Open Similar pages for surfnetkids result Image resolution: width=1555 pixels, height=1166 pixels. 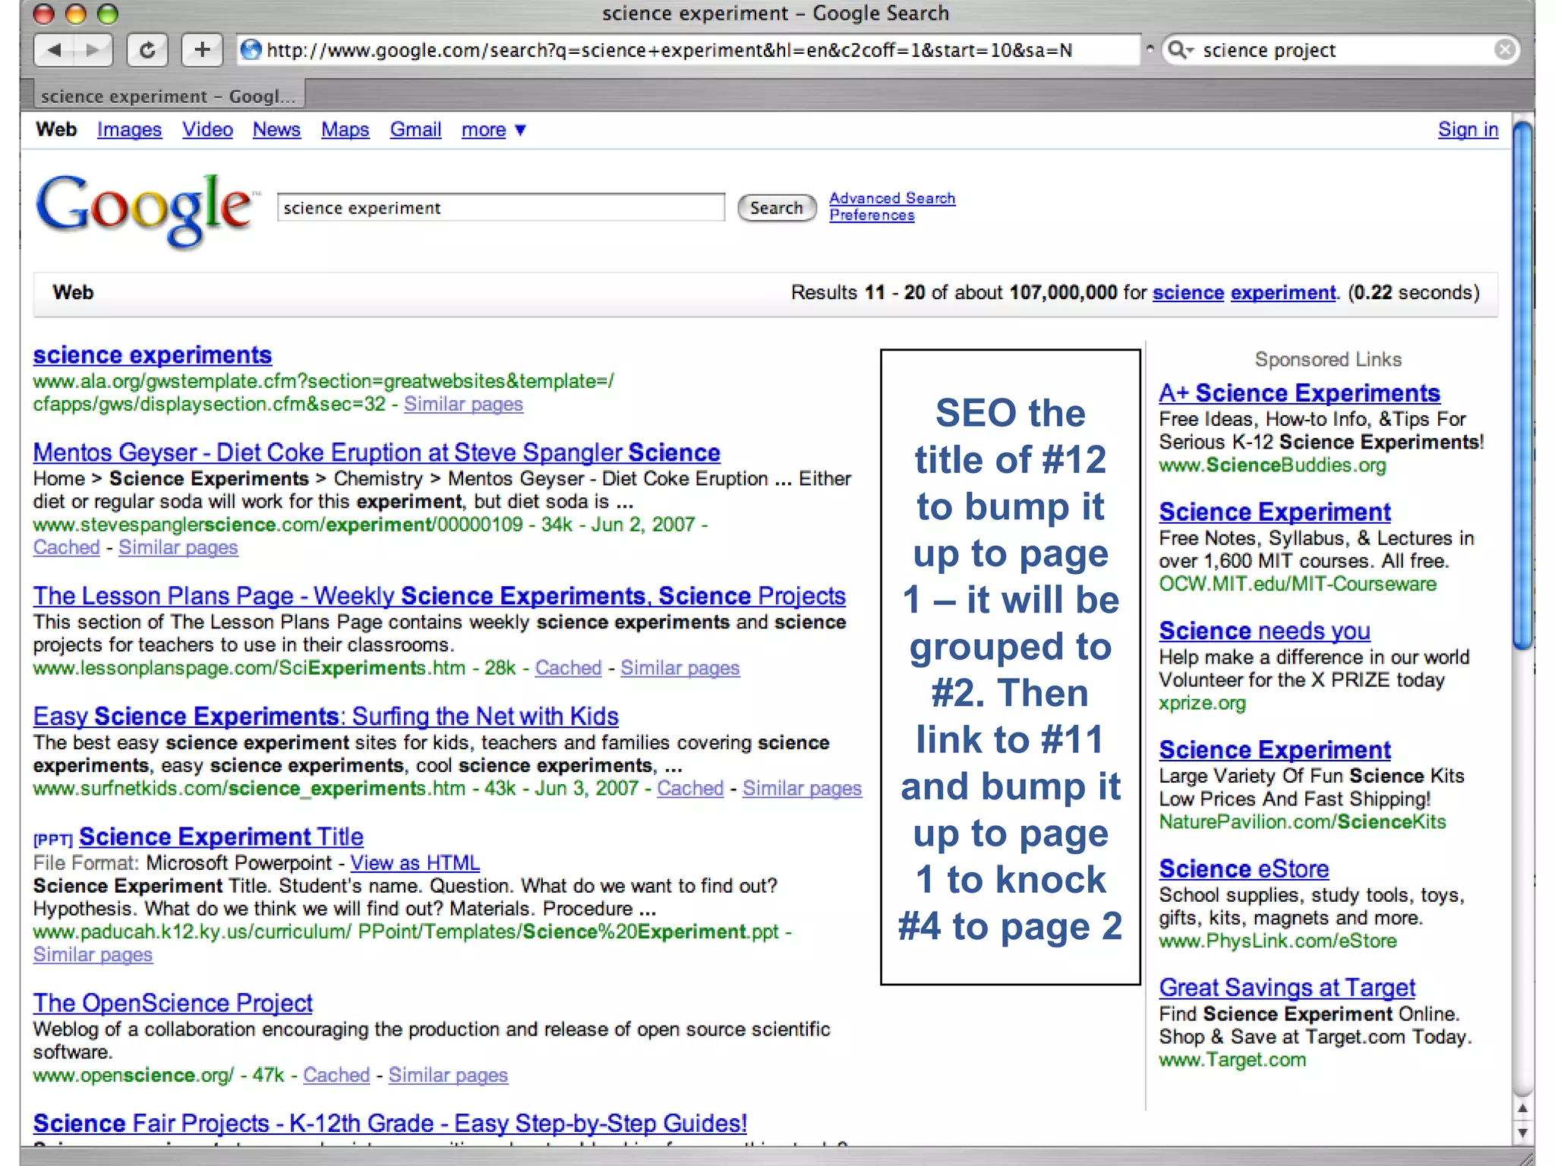[802, 788]
